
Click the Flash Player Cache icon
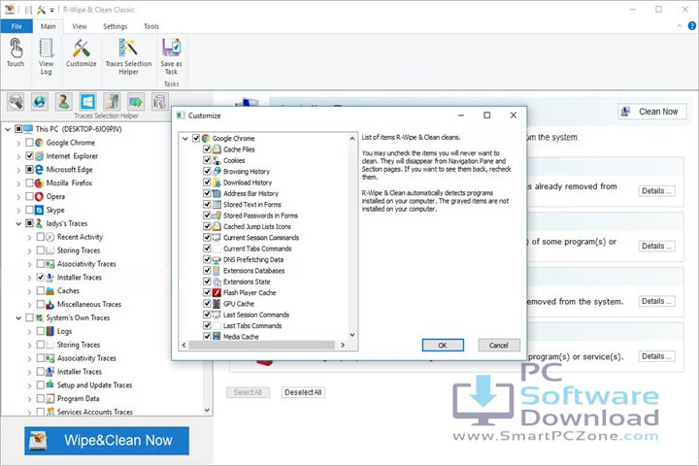pyautogui.click(x=216, y=292)
